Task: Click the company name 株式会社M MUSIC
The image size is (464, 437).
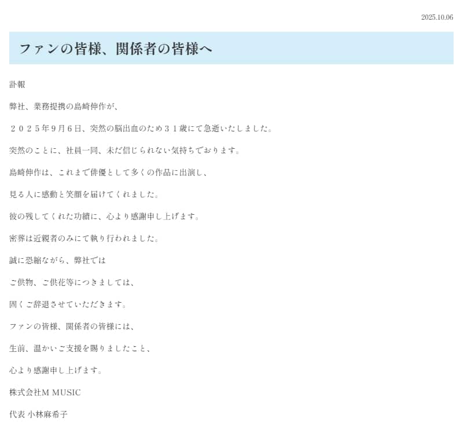Action: pyautogui.click(x=45, y=392)
